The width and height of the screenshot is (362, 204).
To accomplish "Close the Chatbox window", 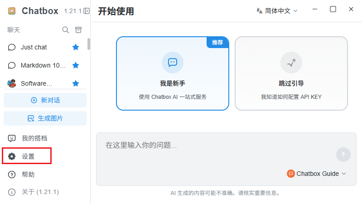I will click(x=351, y=9).
